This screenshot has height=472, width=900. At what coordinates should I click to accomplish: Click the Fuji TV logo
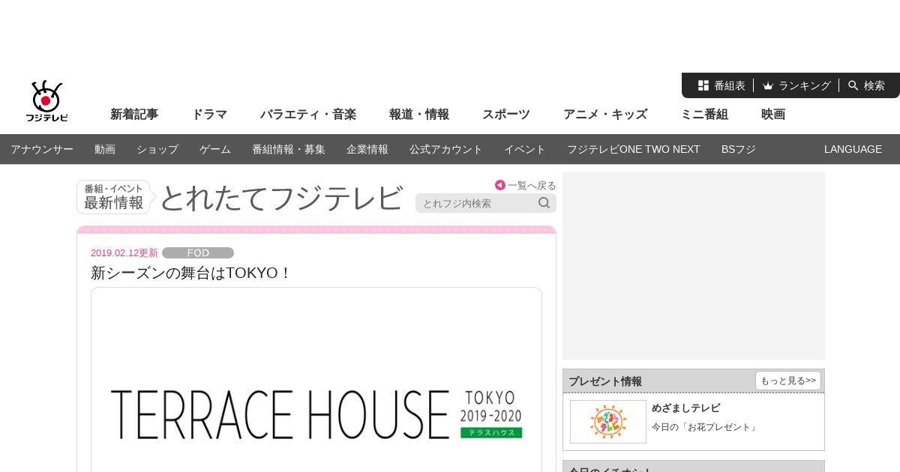pos(46,101)
